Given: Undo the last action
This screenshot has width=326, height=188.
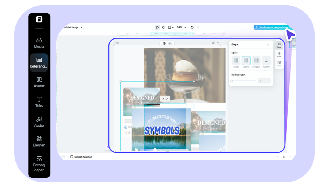Looking at the screenshot, I should tap(192, 27).
